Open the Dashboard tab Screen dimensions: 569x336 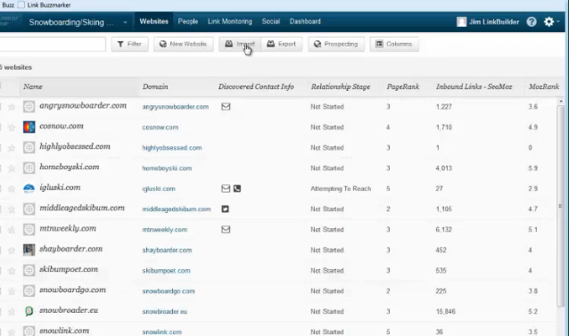click(x=305, y=21)
